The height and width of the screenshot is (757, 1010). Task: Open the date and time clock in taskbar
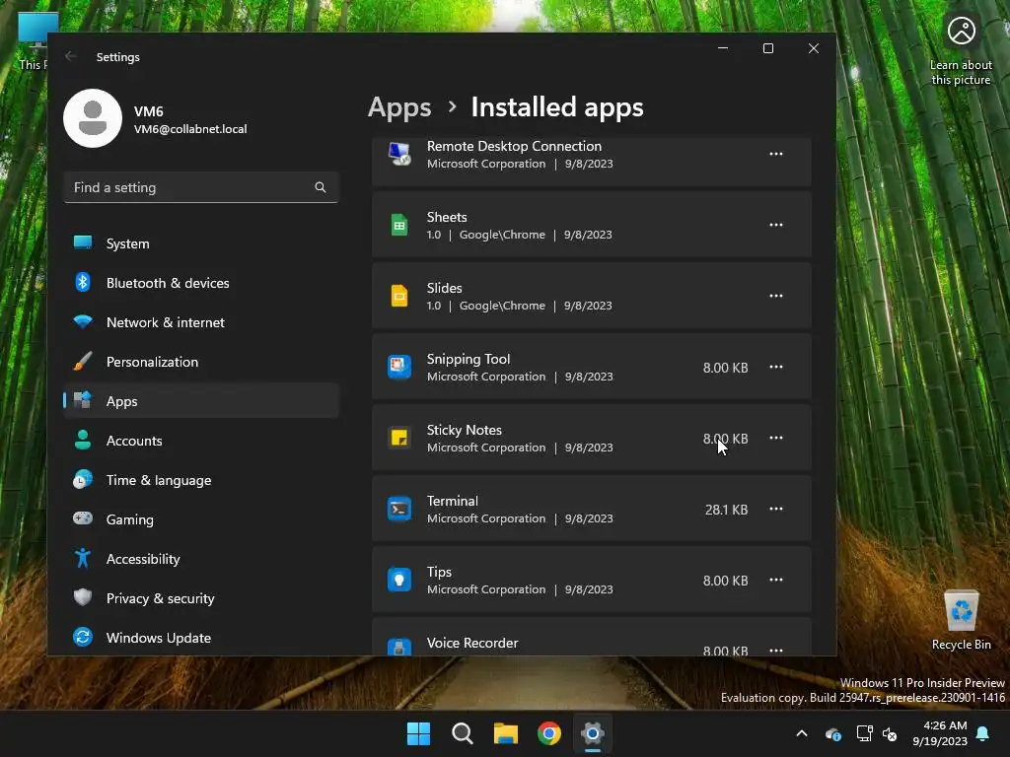[939, 733]
